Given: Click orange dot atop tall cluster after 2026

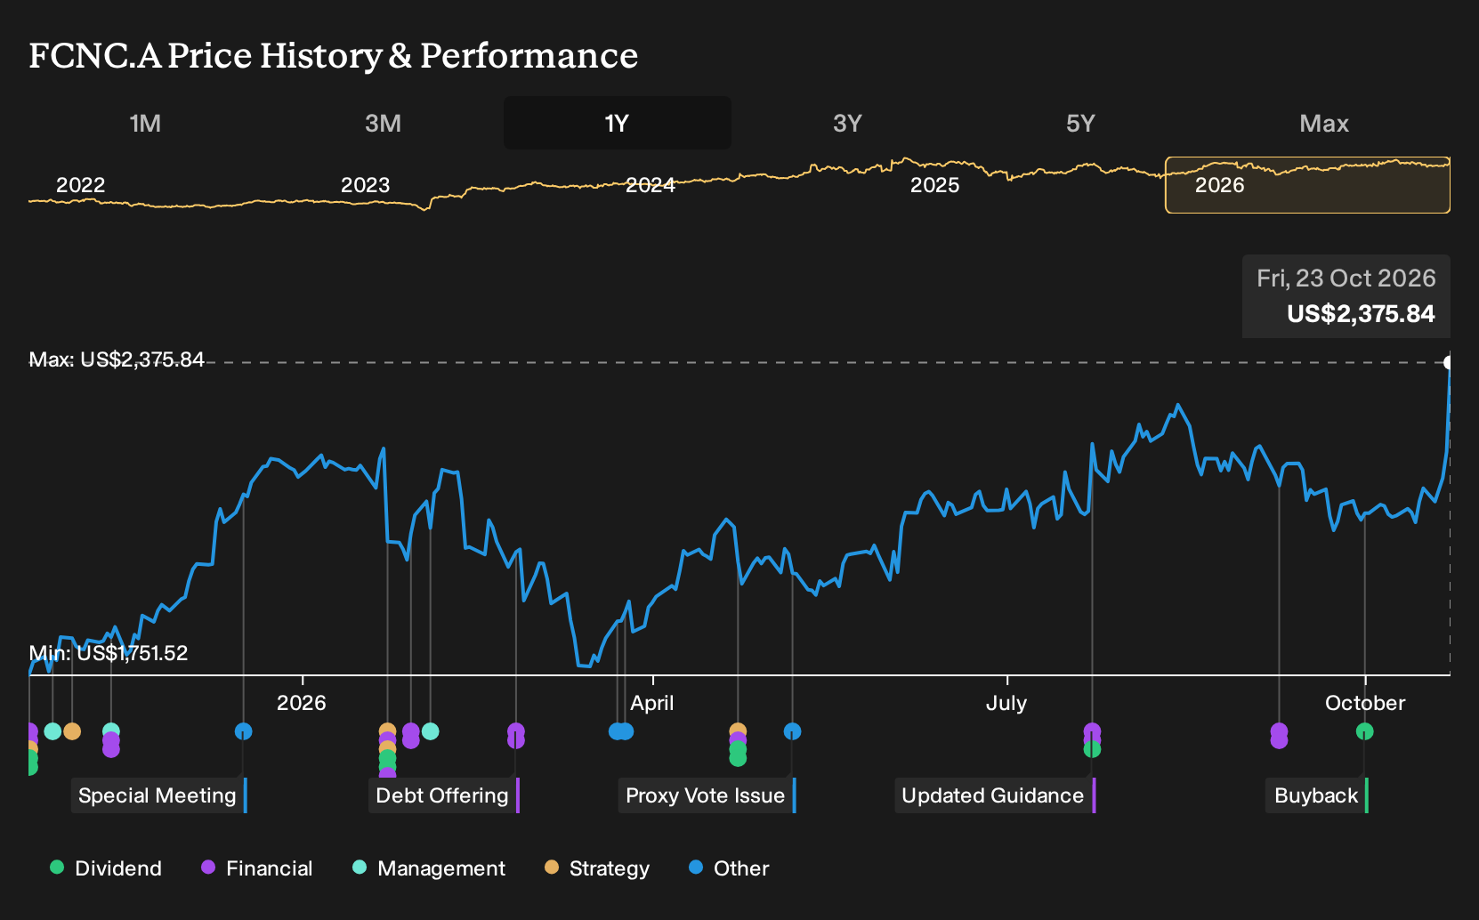Looking at the screenshot, I should pyautogui.click(x=387, y=731).
